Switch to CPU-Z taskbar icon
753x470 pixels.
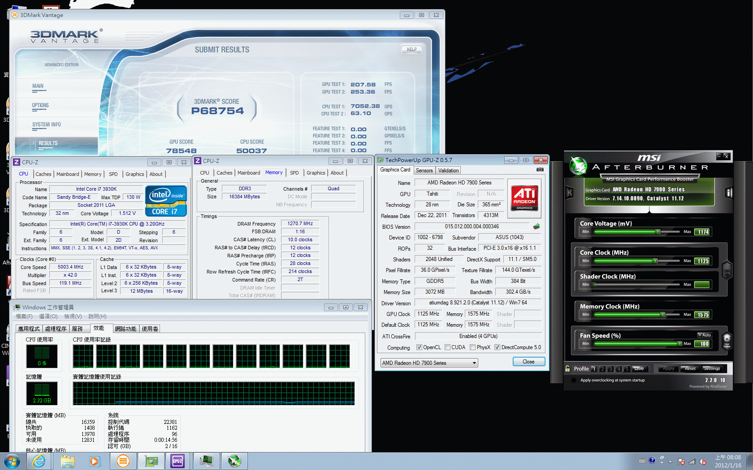click(178, 461)
